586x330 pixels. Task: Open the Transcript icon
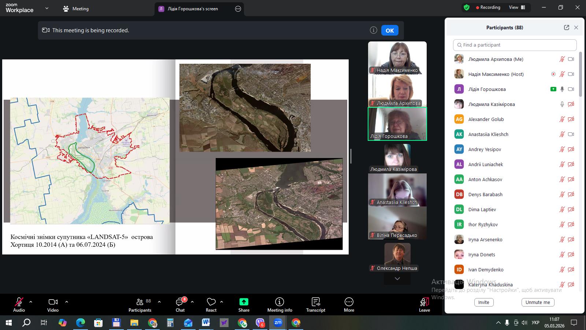point(315,302)
